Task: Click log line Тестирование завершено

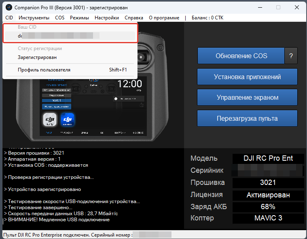Action: (38, 208)
